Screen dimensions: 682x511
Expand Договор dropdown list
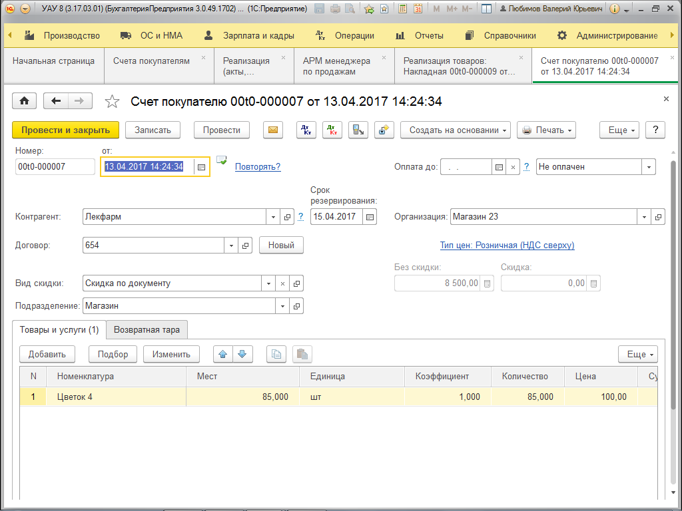231,246
